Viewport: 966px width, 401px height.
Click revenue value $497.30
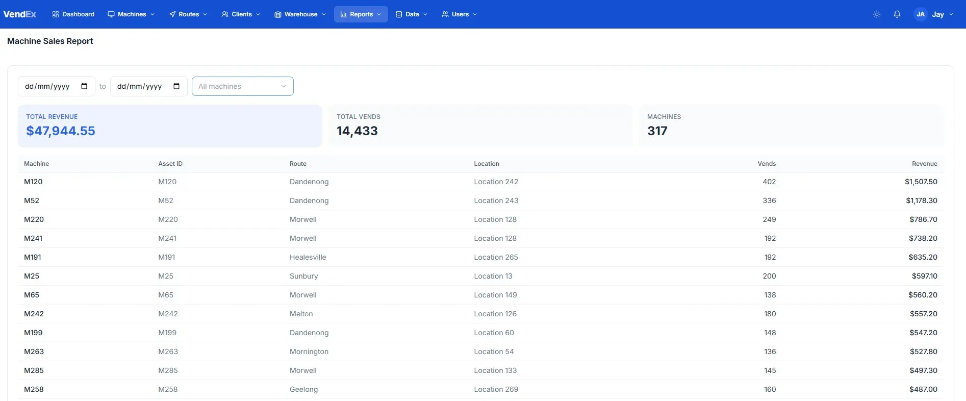point(923,370)
